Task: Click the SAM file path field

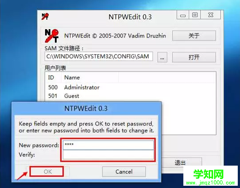Action: tap(99, 56)
